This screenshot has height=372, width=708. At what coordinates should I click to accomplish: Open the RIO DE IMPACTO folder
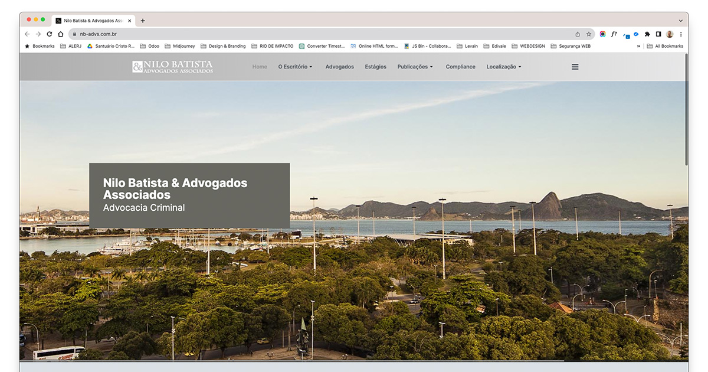click(x=273, y=46)
